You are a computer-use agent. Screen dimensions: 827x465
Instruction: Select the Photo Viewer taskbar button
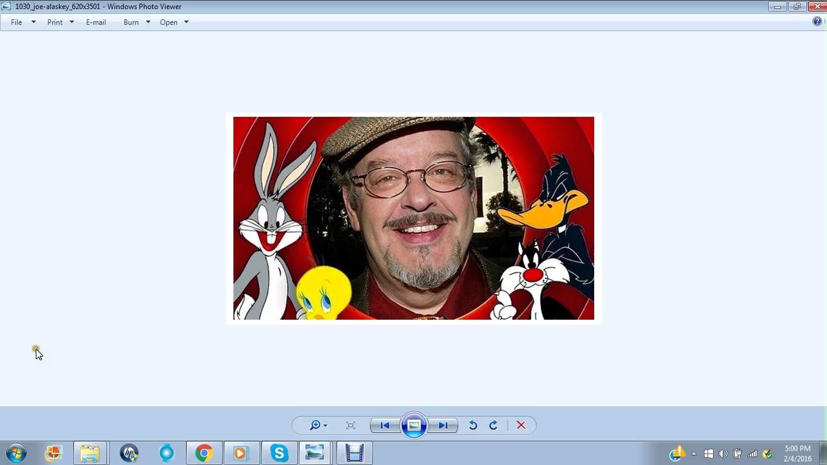(315, 453)
